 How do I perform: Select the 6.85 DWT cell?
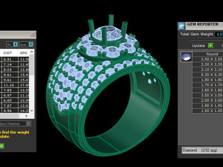tap(10, 101)
